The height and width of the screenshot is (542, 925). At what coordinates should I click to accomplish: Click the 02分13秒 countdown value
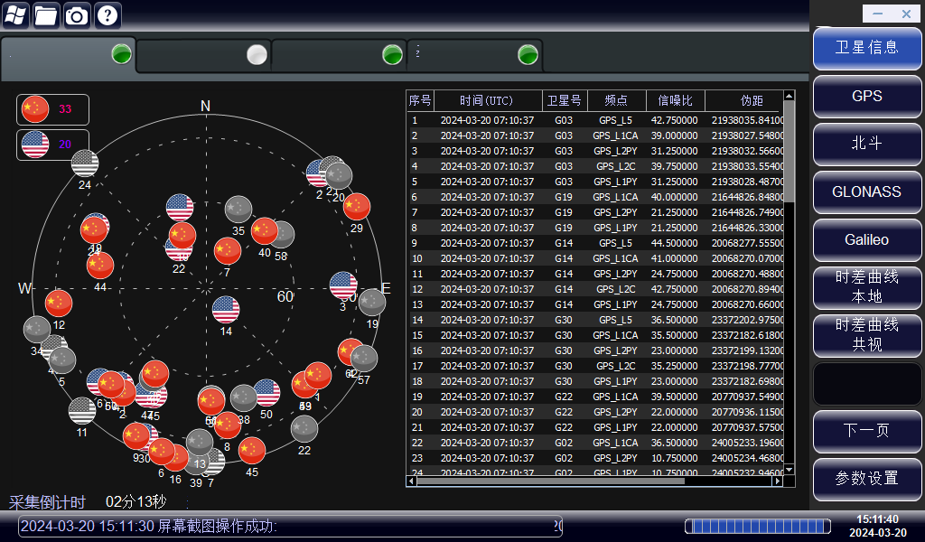pyautogui.click(x=136, y=502)
